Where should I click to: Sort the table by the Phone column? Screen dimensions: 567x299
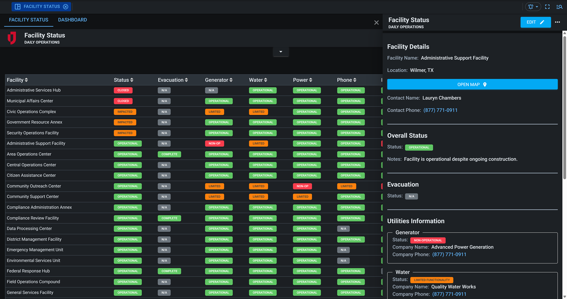(x=347, y=80)
